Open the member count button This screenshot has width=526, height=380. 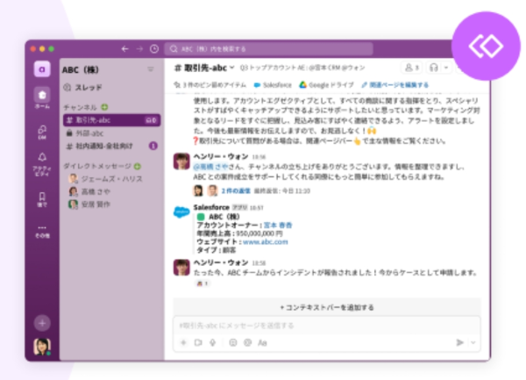tap(412, 68)
